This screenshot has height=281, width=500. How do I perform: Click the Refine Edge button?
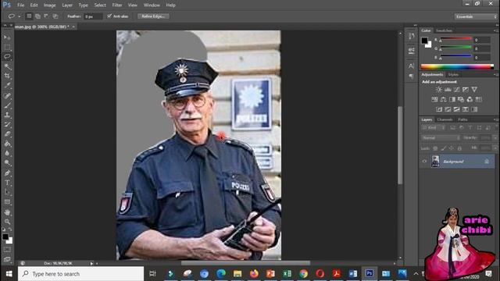point(153,16)
